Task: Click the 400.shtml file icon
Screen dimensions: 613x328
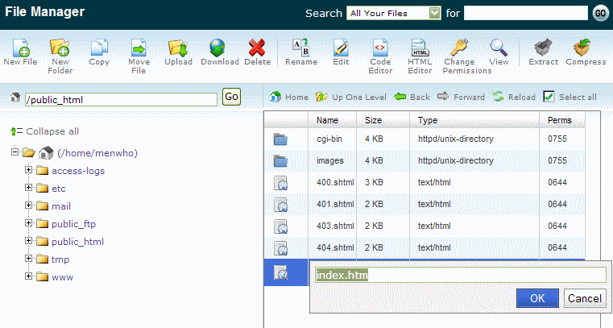Action: click(280, 183)
